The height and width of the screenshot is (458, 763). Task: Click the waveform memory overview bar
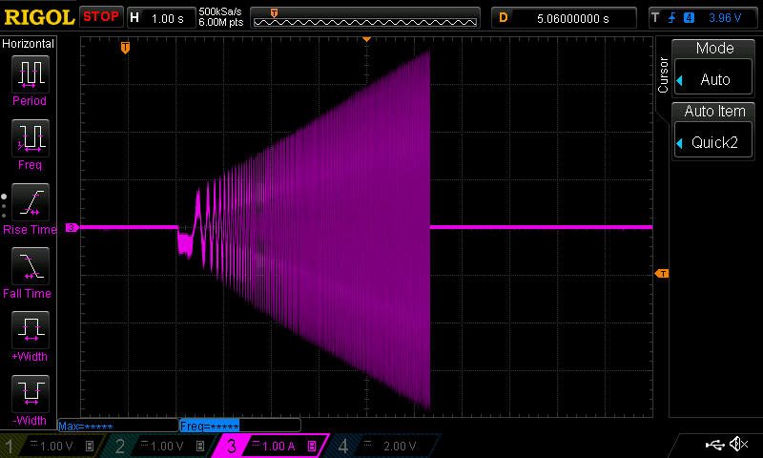click(x=365, y=18)
